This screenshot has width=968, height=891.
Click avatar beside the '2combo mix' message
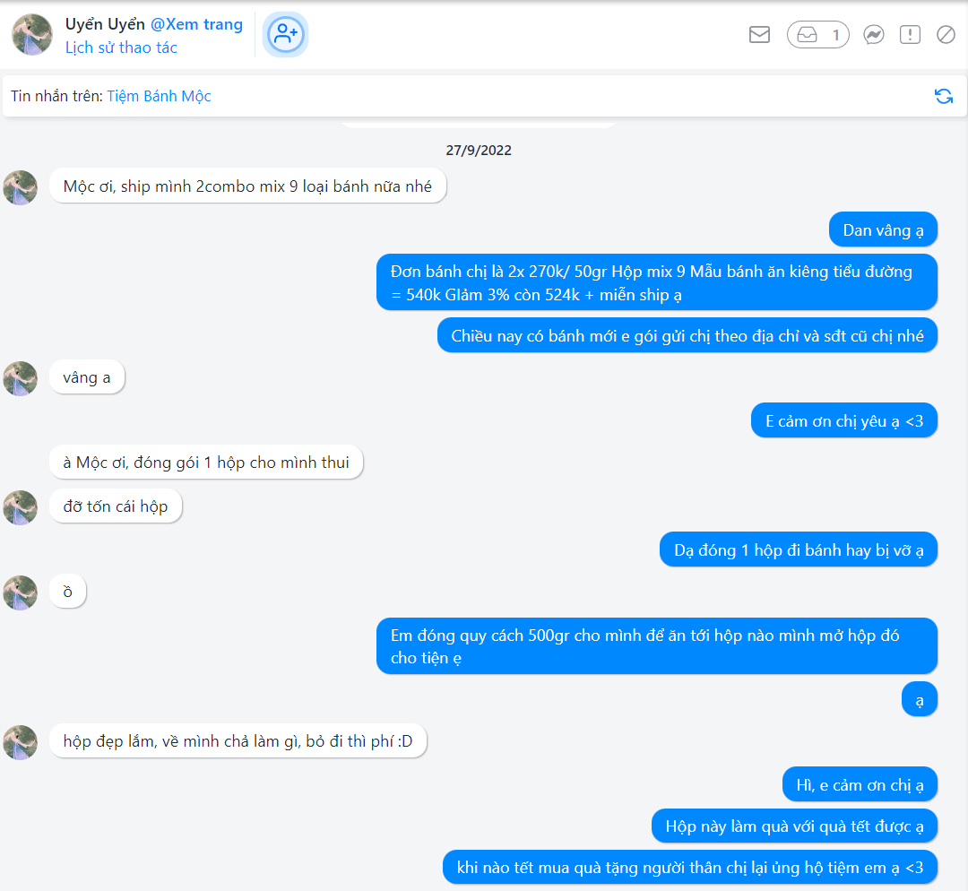21,187
